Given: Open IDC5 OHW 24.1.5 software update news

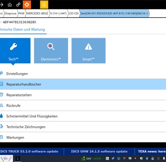Looking at the screenshot, I should (x=99, y=151).
